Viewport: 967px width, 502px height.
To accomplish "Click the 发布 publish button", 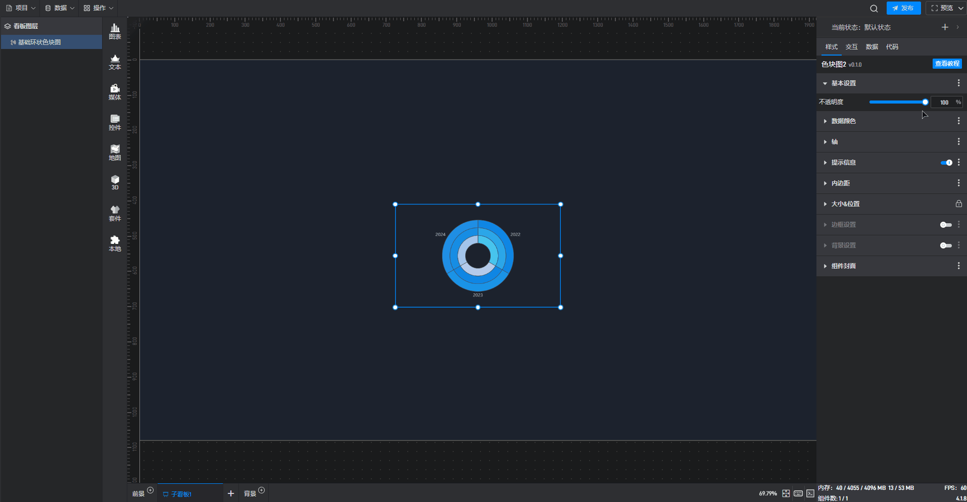I will coord(903,8).
